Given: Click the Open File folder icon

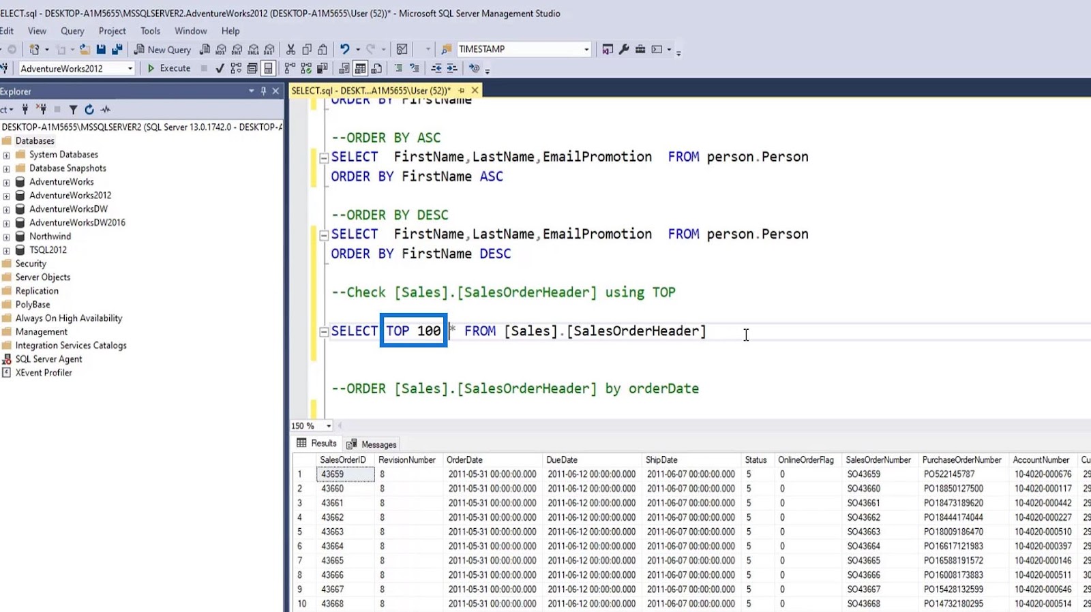Looking at the screenshot, I should click(85, 49).
